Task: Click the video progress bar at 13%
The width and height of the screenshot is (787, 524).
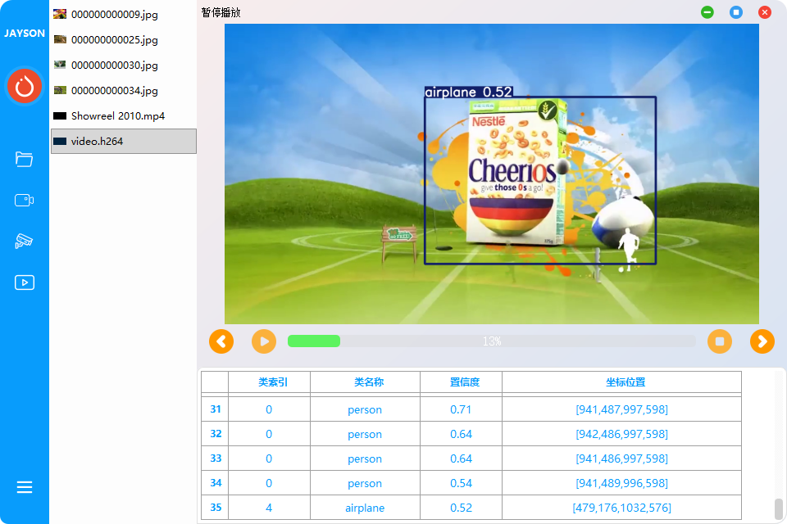Action: [492, 341]
